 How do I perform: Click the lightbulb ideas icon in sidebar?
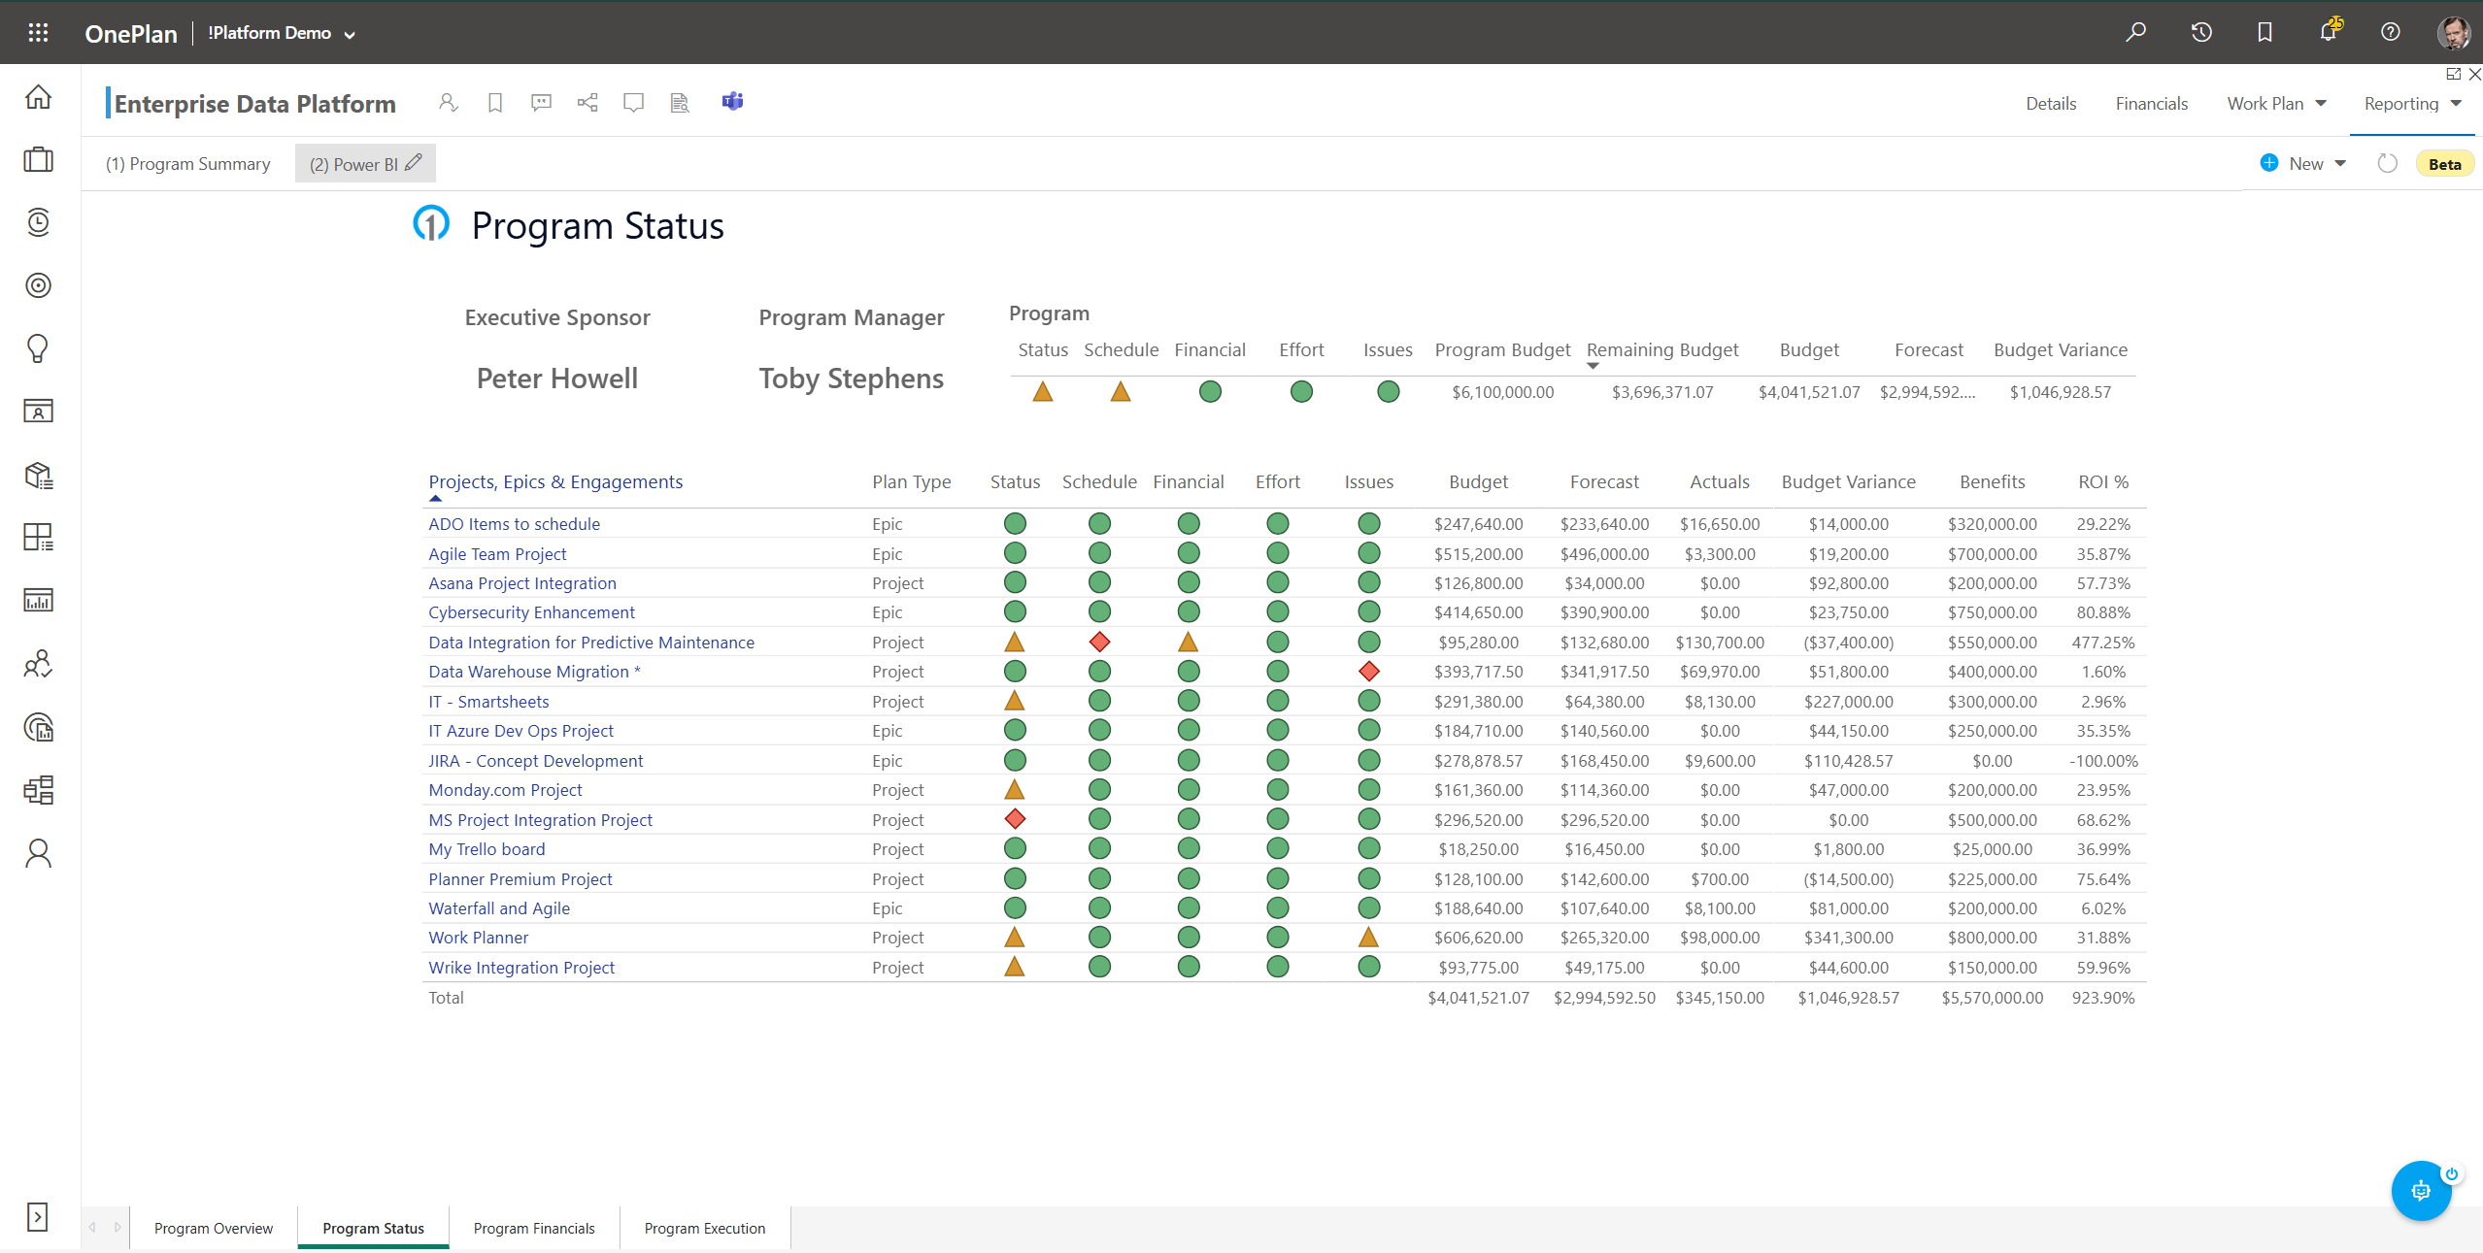click(38, 348)
